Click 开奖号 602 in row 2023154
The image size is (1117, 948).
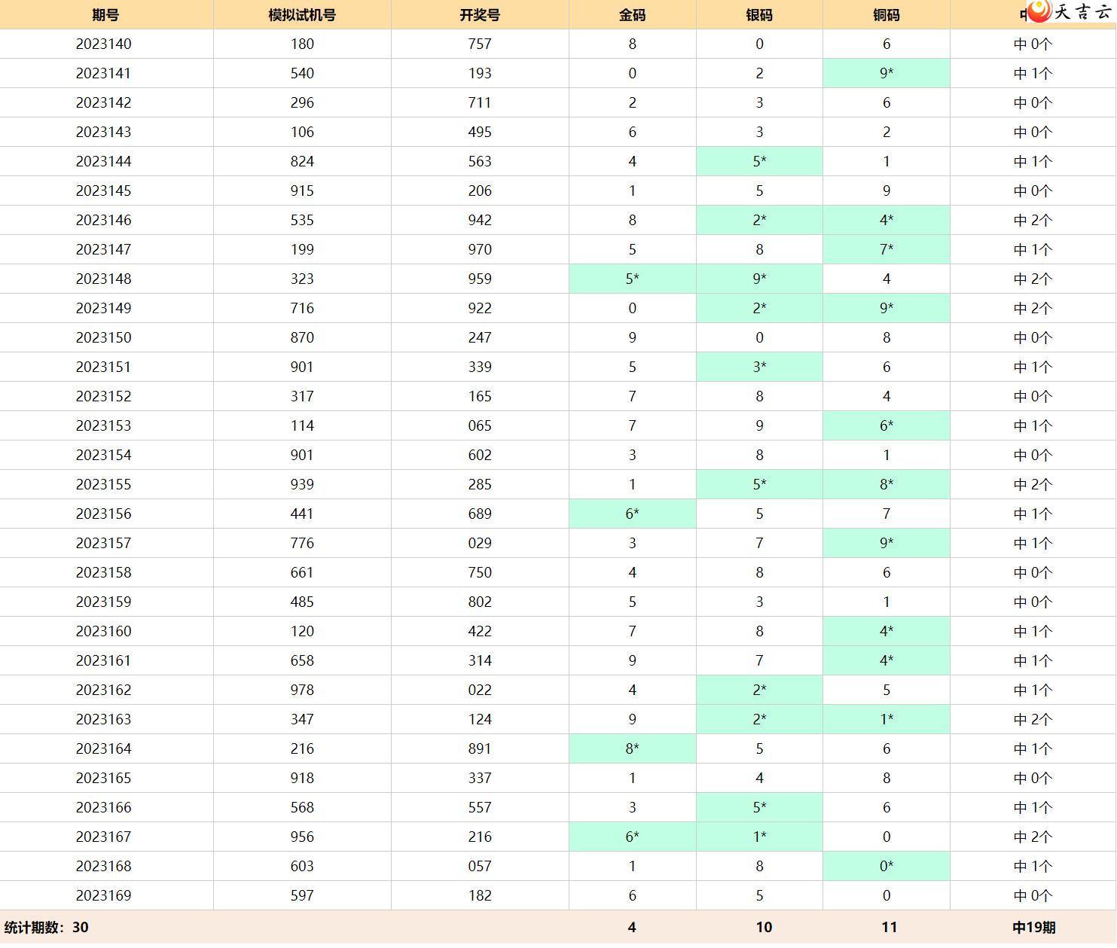click(480, 456)
